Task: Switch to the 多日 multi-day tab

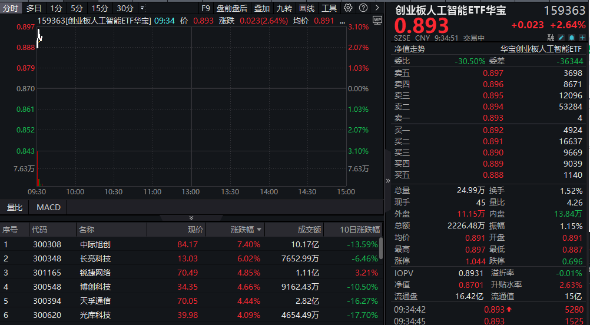Action: 34,8
